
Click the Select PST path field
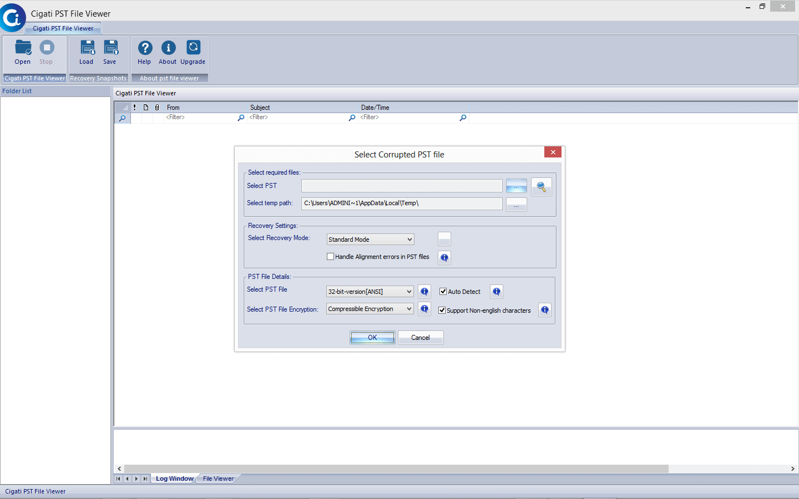pyautogui.click(x=402, y=186)
